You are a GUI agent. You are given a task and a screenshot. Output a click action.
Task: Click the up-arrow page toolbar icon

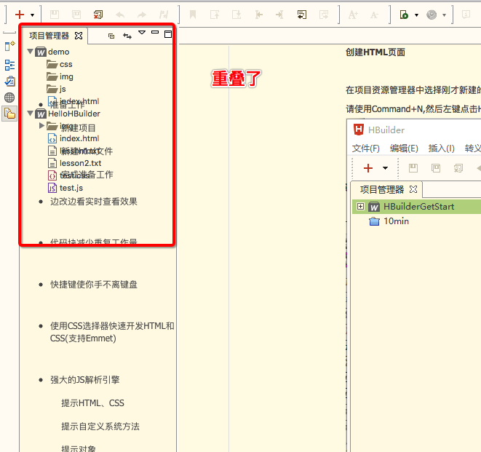(215, 15)
